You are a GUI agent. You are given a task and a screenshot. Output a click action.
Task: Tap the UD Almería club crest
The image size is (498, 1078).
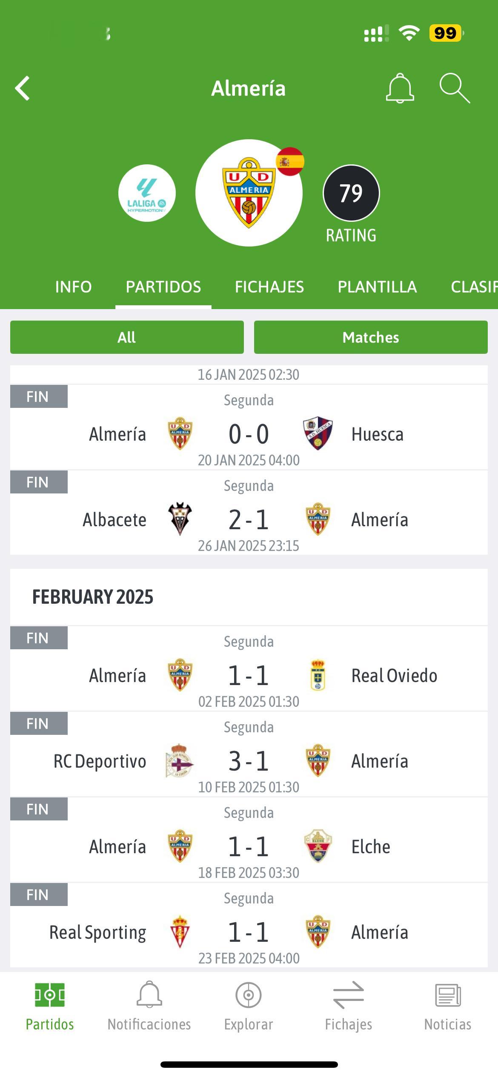click(249, 193)
